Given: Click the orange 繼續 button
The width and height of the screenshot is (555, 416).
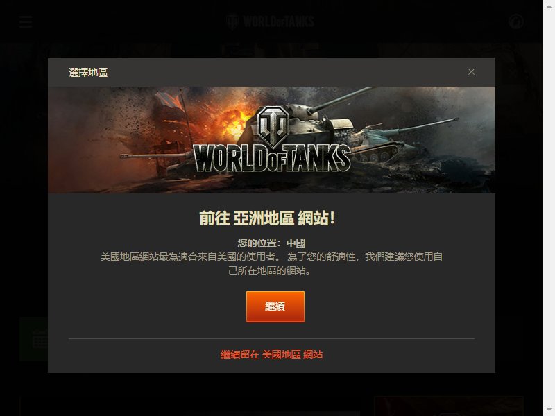Looking at the screenshot, I should [x=275, y=306].
